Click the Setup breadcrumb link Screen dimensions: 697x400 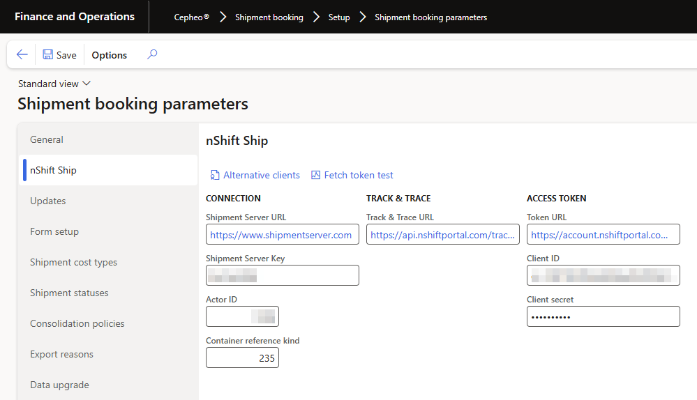click(x=339, y=17)
